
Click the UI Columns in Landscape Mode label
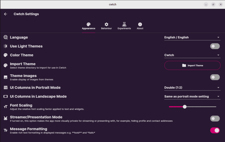[38, 96]
